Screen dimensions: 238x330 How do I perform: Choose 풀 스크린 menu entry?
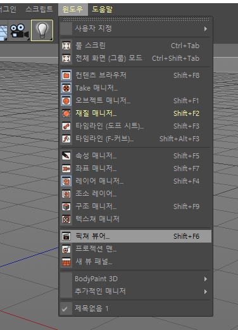[x=136, y=46]
